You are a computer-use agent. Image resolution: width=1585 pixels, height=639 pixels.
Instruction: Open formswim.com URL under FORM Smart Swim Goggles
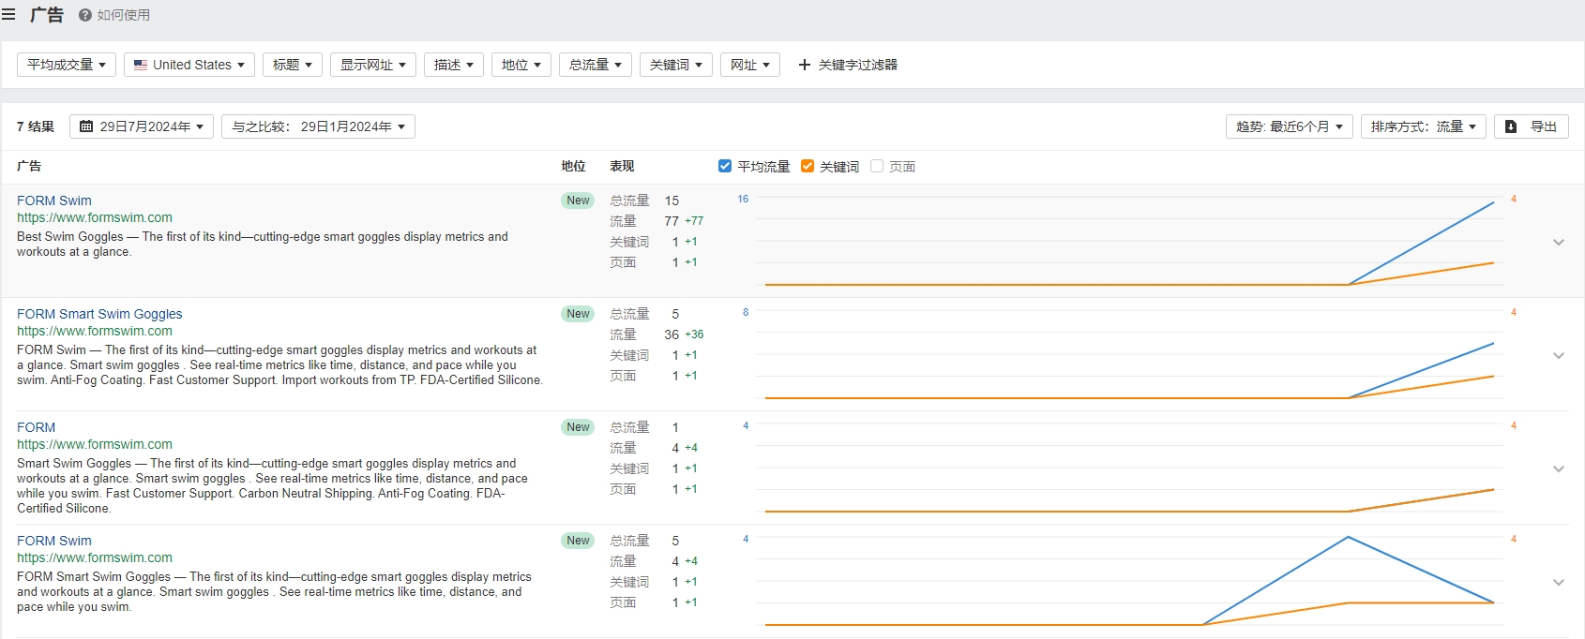pyautogui.click(x=95, y=331)
